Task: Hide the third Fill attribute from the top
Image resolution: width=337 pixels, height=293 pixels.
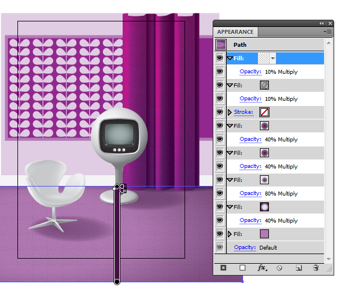Action: click(x=219, y=126)
